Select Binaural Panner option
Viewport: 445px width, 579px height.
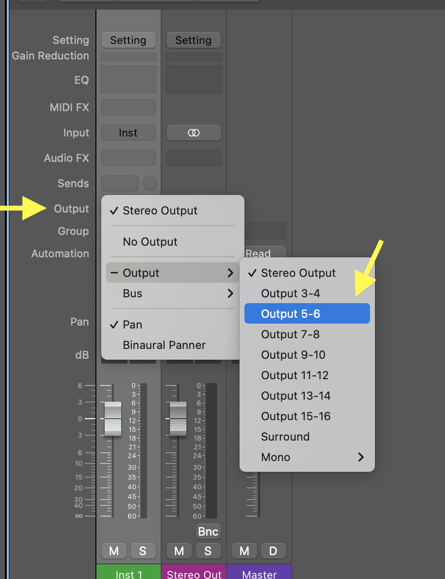[164, 345]
